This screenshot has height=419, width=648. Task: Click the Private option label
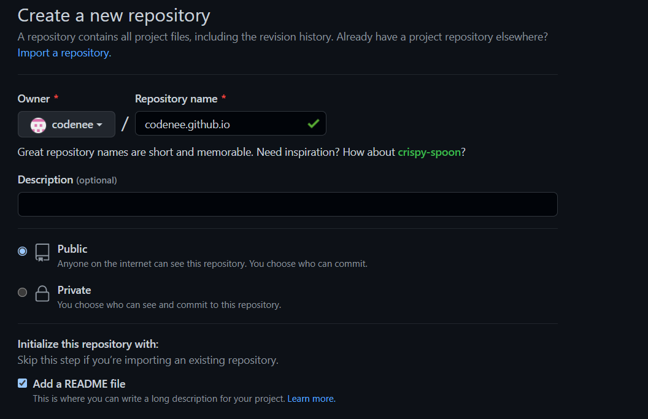coord(74,290)
